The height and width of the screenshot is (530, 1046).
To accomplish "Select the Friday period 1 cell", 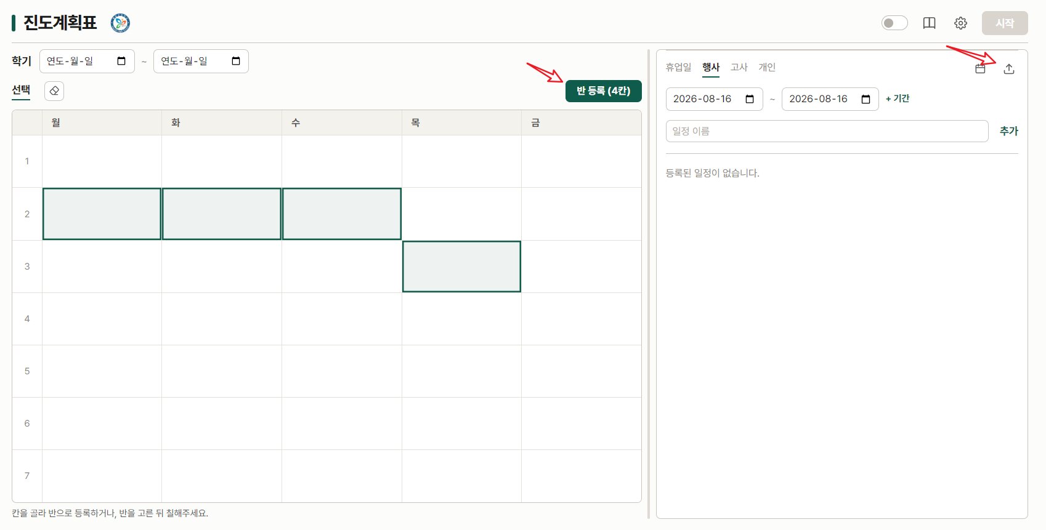I will 582,161.
